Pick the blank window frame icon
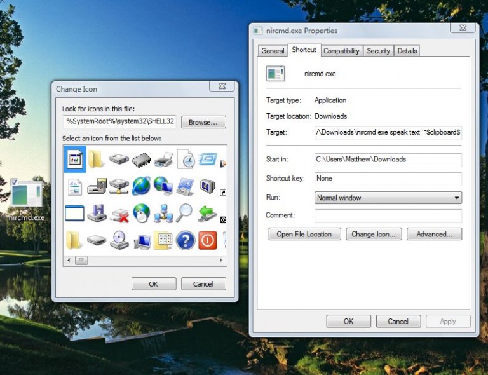488x375 pixels. pyautogui.click(x=75, y=213)
